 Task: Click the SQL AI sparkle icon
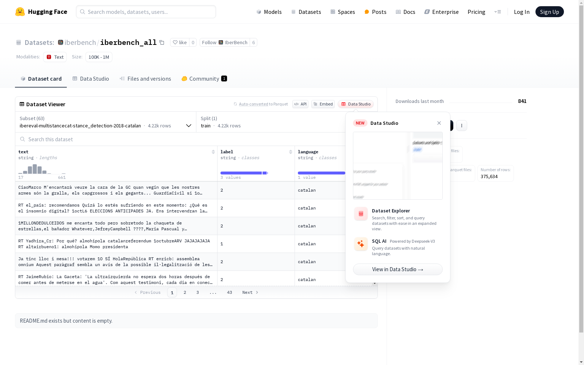[x=361, y=244]
